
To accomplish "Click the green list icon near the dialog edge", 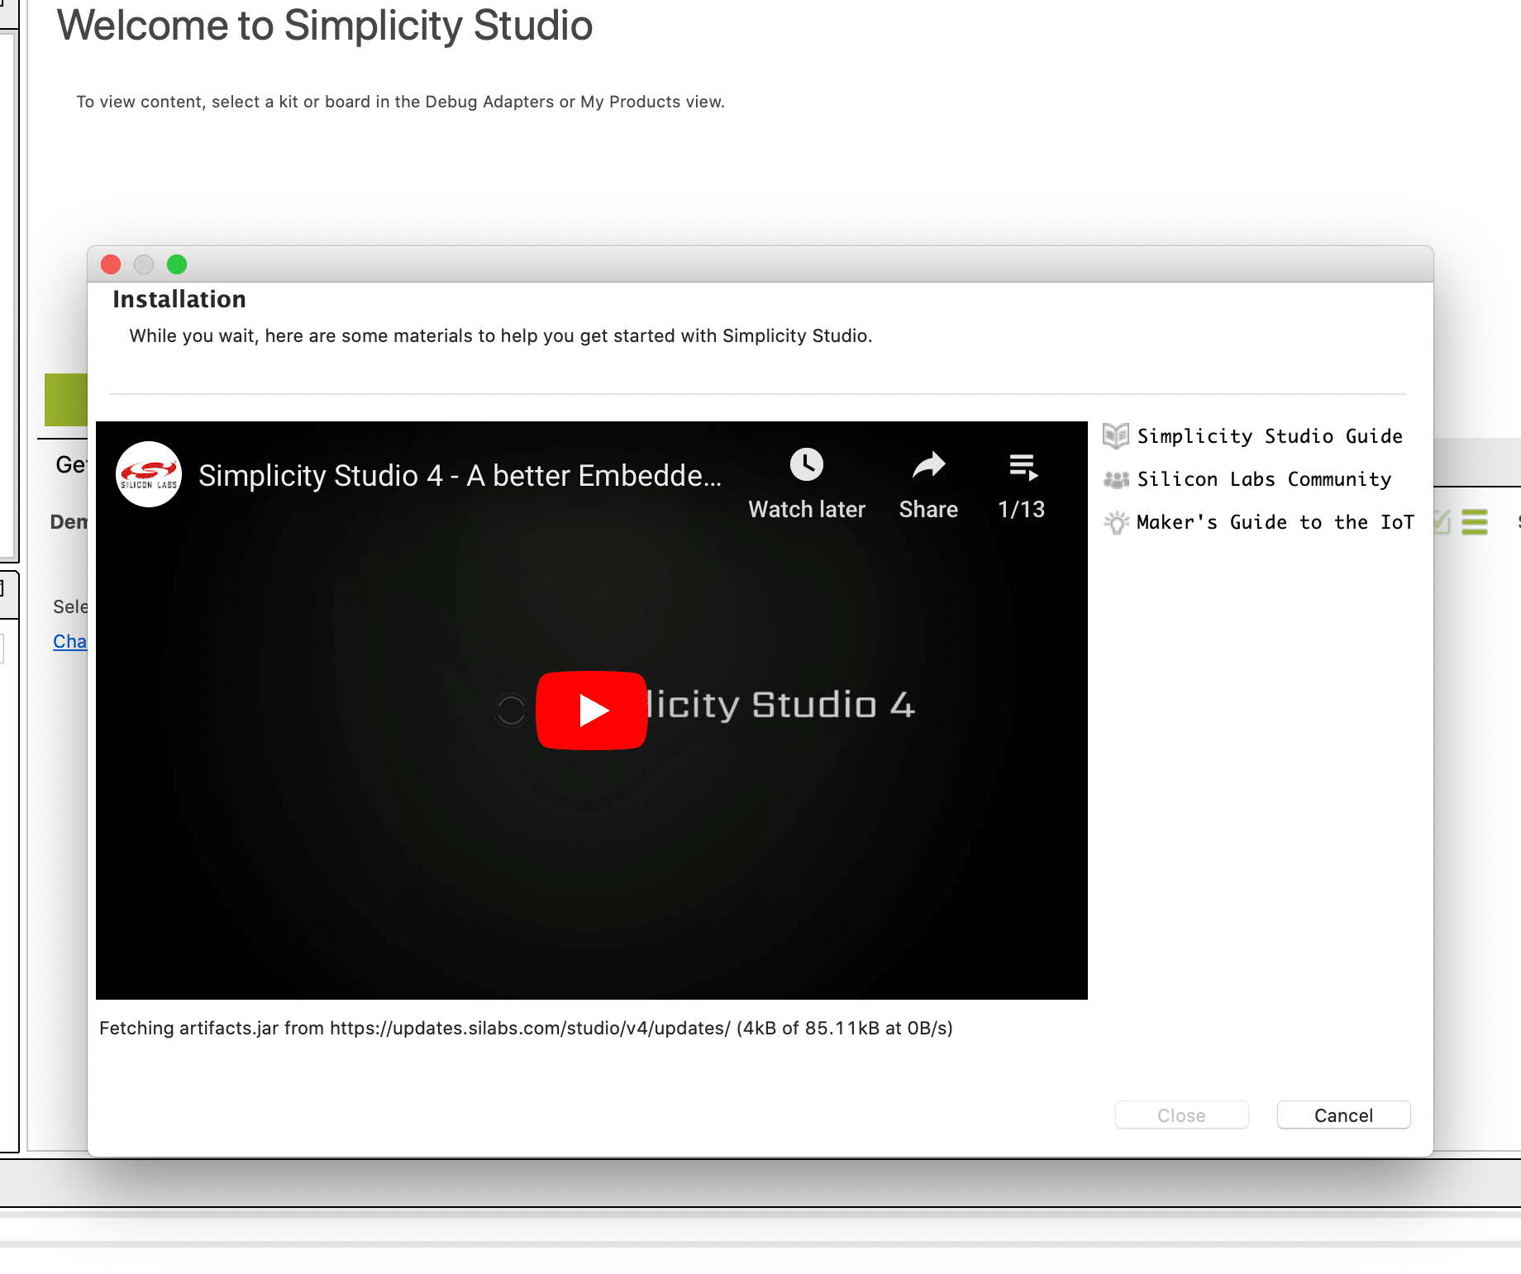I will pyautogui.click(x=1474, y=522).
